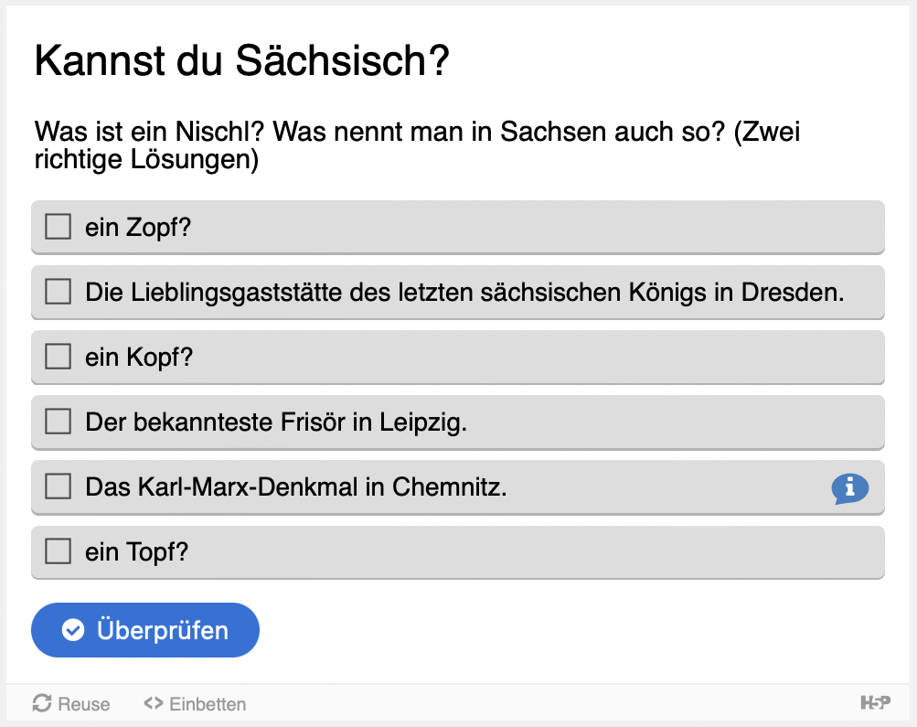Click the 'Kannst du Sächsisch?' heading
917x727 pixels.
[x=241, y=61]
